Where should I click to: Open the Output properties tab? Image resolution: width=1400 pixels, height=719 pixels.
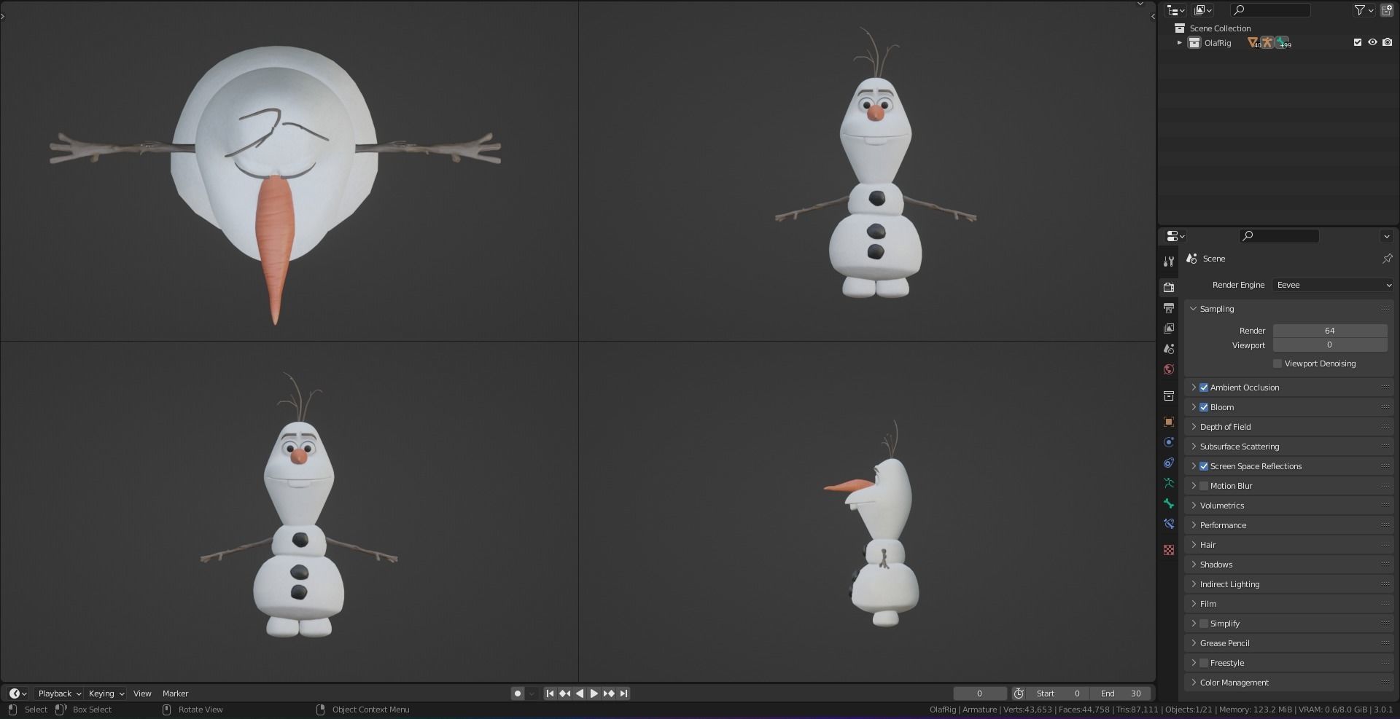(1169, 307)
